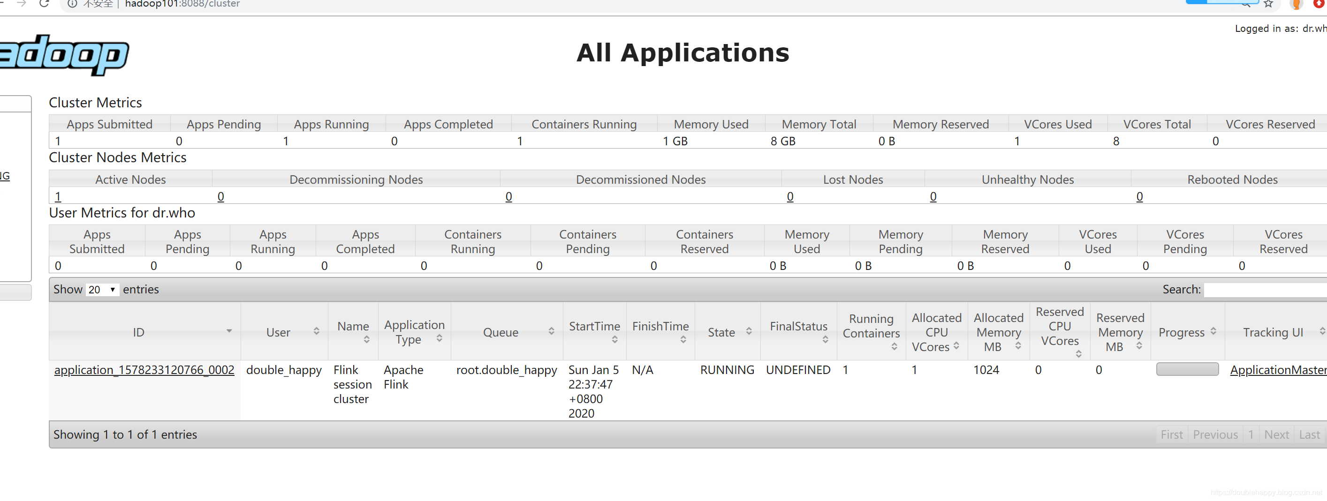The image size is (1327, 501).
Task: Sort table by Reserved CPU VCores column
Action: (x=1079, y=354)
